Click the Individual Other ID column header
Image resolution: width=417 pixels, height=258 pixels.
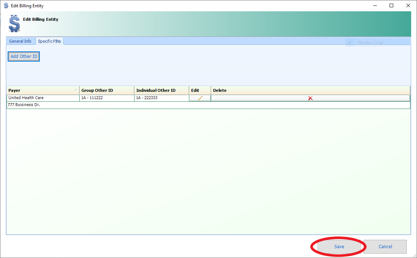pyautogui.click(x=162, y=90)
